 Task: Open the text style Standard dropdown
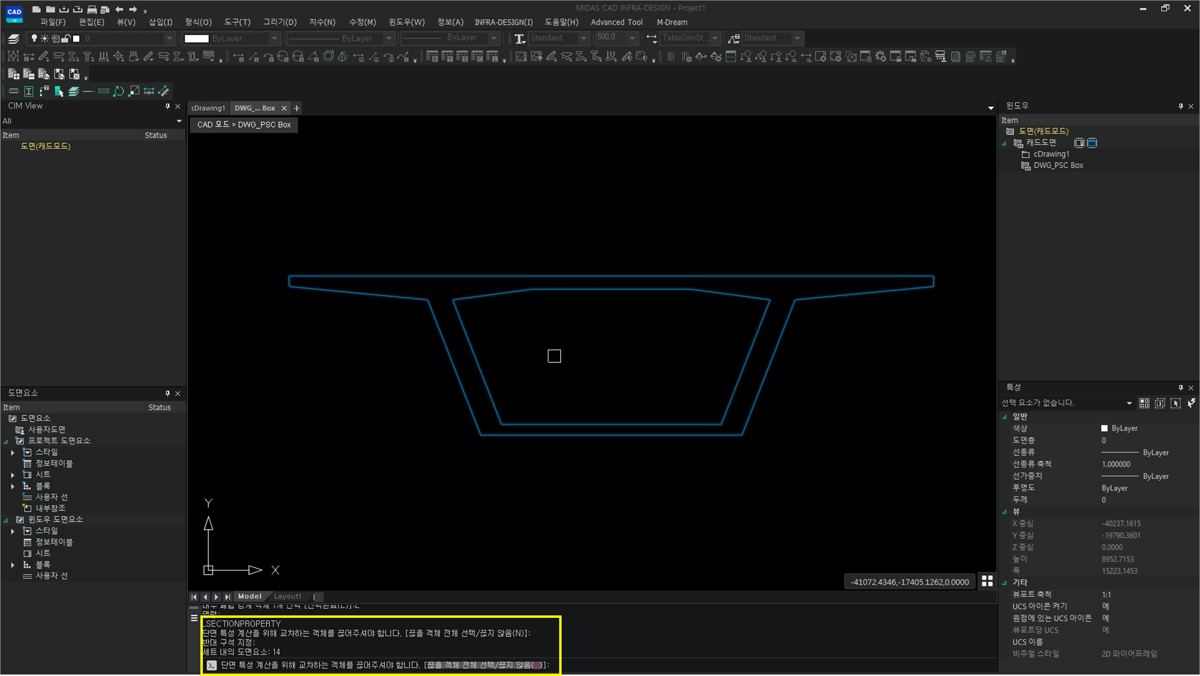(x=583, y=38)
